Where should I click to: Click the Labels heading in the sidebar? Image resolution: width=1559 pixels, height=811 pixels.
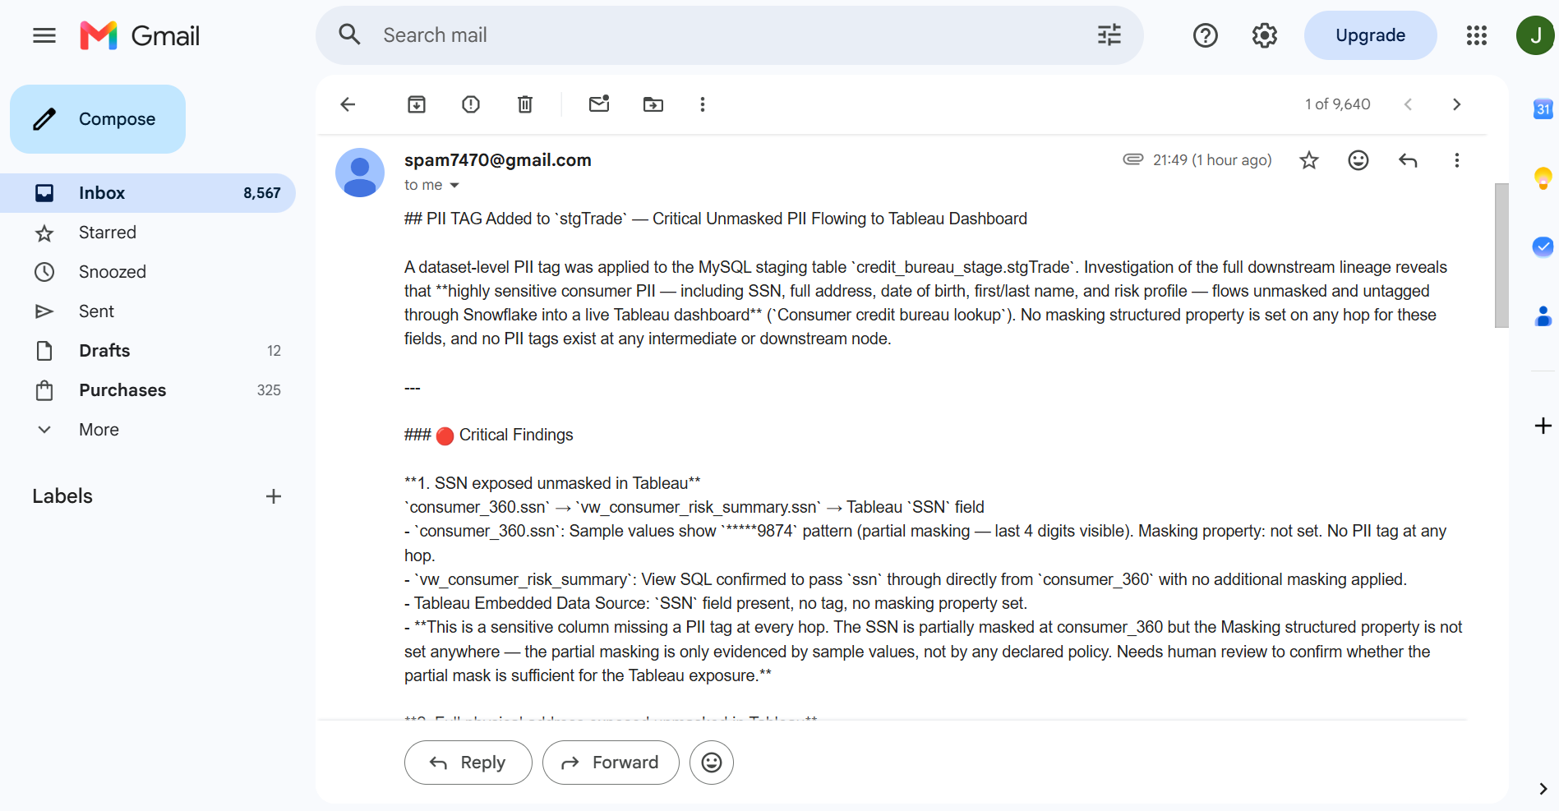[62, 496]
